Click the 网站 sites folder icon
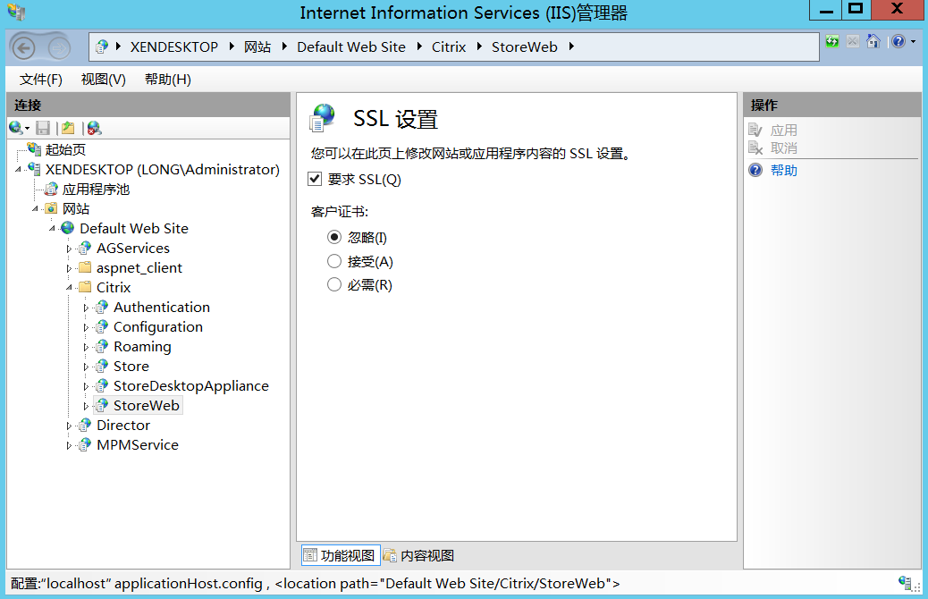The height and width of the screenshot is (599, 928). coord(52,208)
